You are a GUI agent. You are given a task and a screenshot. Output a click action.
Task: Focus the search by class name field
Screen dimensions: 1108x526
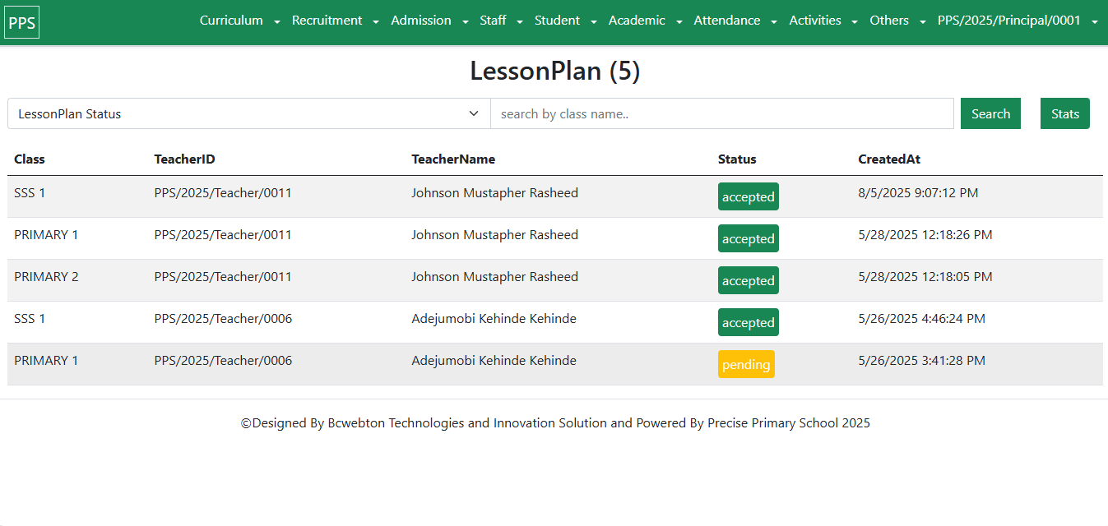coord(721,114)
